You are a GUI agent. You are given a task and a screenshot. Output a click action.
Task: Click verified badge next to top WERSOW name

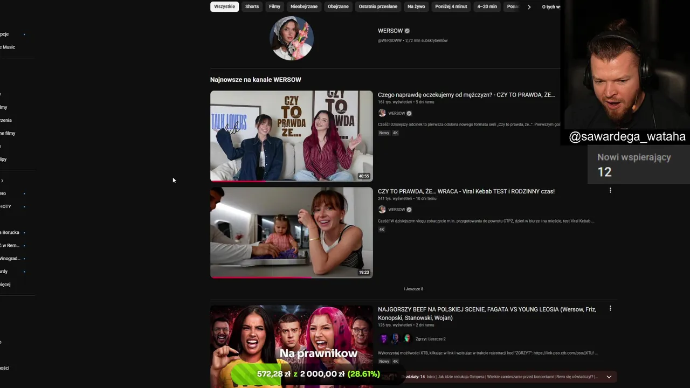407,31
